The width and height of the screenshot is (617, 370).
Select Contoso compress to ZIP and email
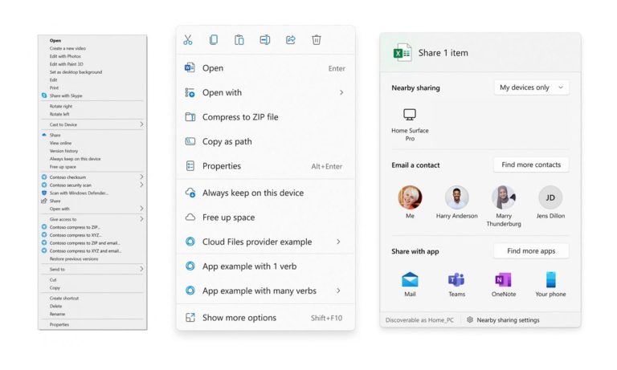coord(84,243)
